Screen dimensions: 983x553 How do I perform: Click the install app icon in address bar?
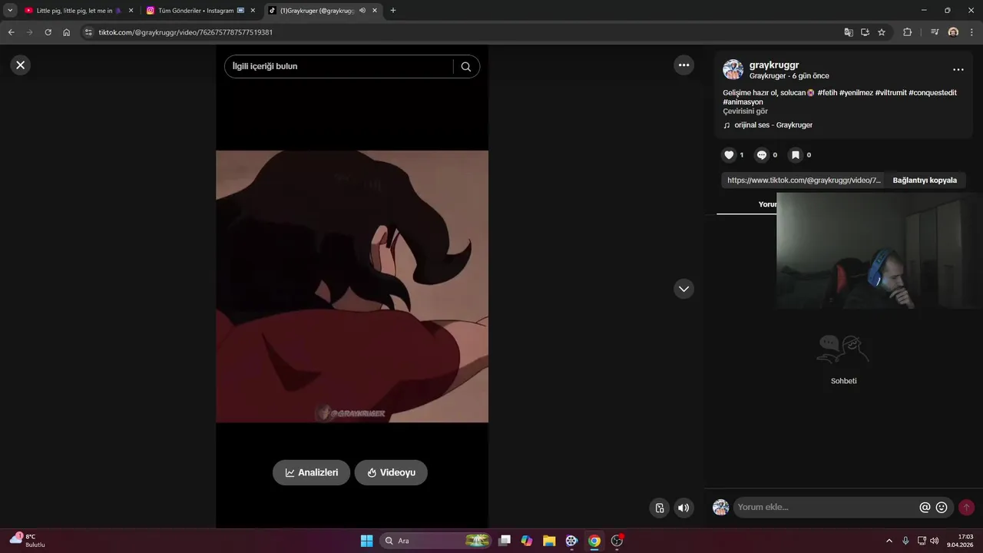(865, 32)
